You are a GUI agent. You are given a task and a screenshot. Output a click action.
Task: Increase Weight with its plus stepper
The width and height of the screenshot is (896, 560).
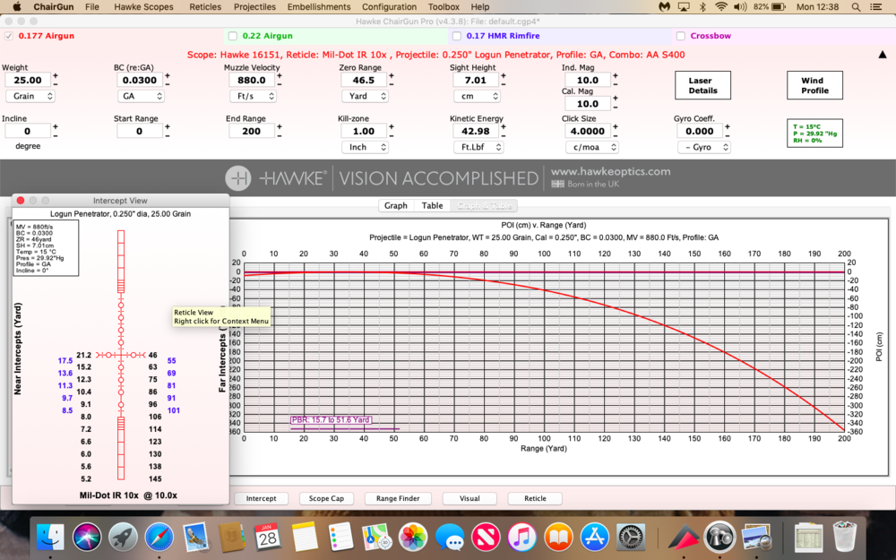pyautogui.click(x=56, y=76)
